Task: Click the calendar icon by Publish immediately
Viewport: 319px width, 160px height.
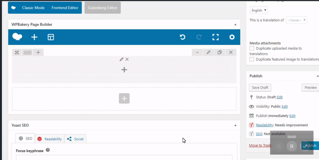Action: pyautogui.click(x=251, y=116)
